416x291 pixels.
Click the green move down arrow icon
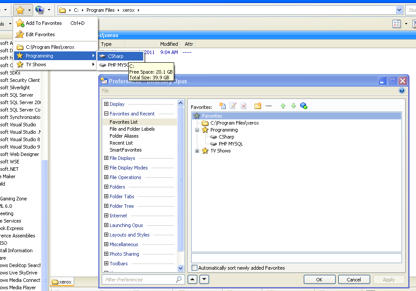tap(293, 106)
